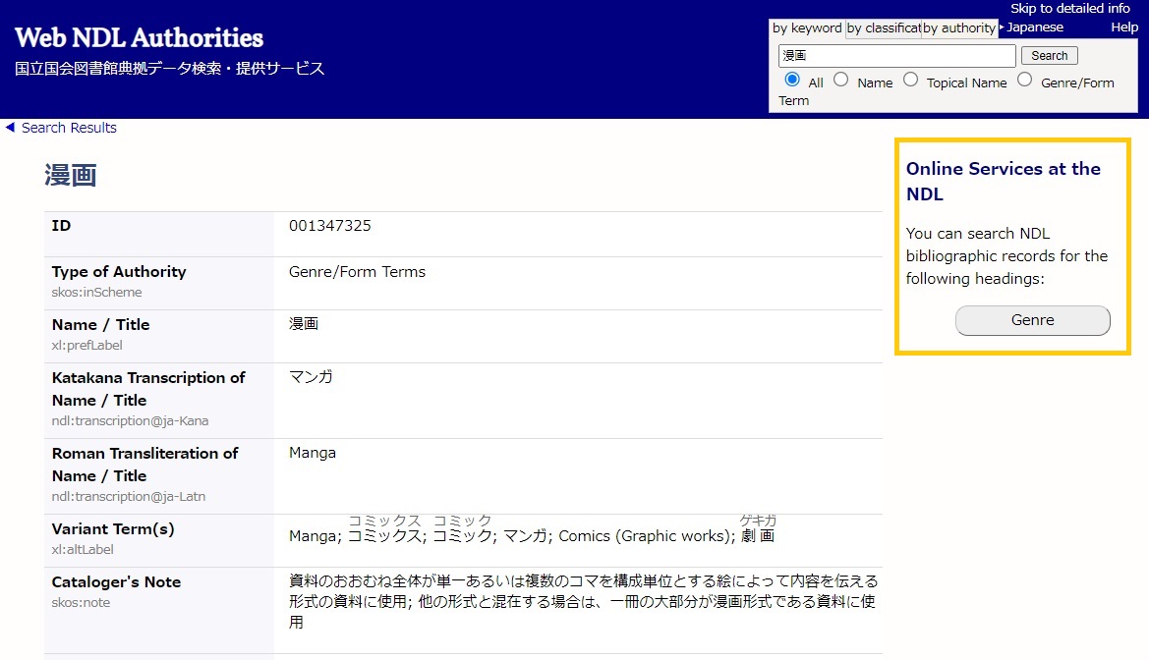Select the Name radio button

(x=841, y=80)
